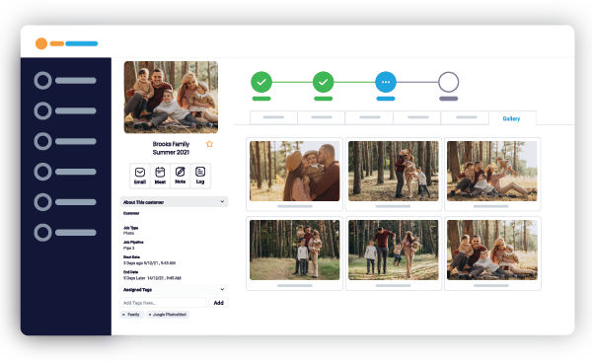Open the gallery photo of mother lifting baby overhead
The image size is (592, 361).
point(492,171)
